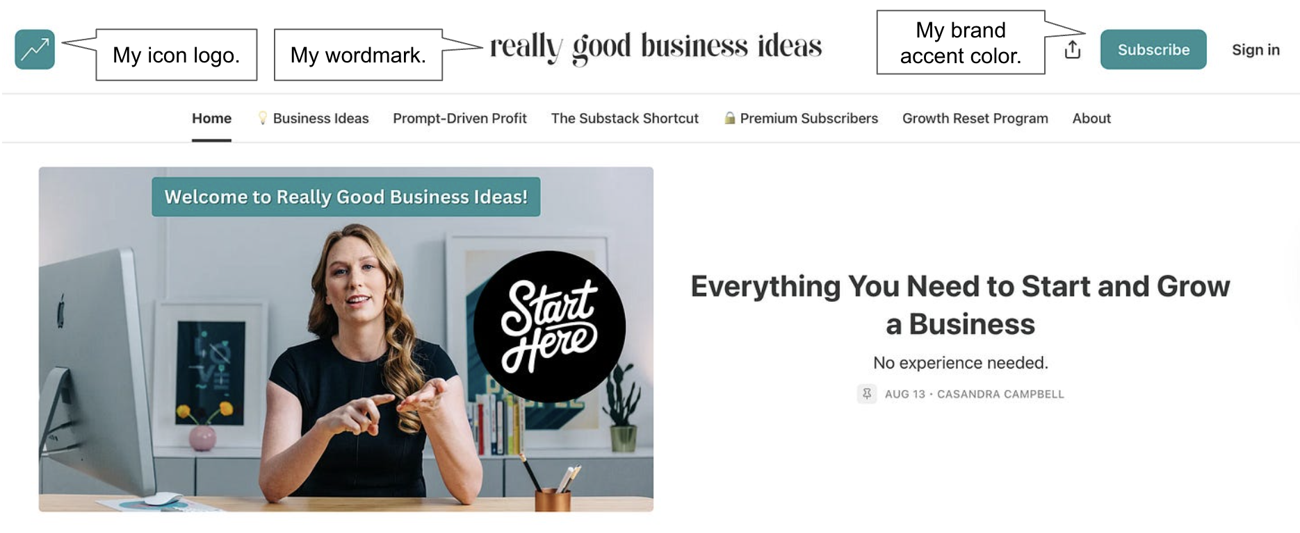Open the Premium Subscribers section
The width and height of the screenshot is (1300, 533).
[809, 118]
